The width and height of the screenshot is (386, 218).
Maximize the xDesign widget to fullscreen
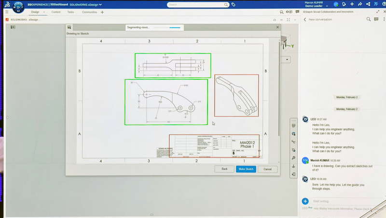(288, 20)
